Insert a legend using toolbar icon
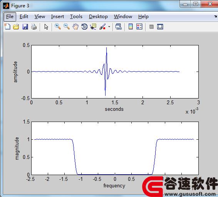The width and height of the screenshot is (218, 197). (139, 27)
